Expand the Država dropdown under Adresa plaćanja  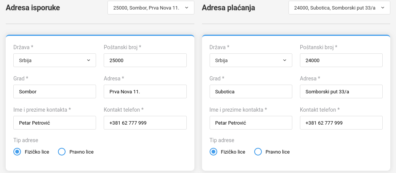tap(251, 60)
